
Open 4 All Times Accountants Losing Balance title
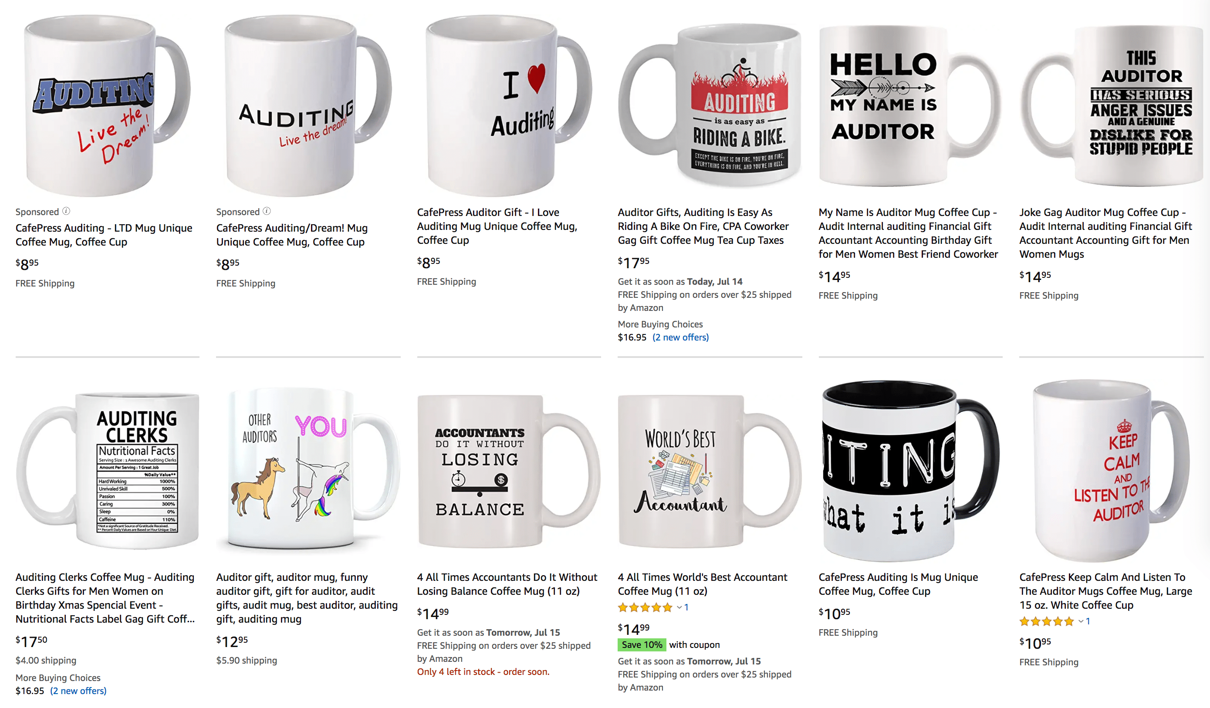coord(507,584)
